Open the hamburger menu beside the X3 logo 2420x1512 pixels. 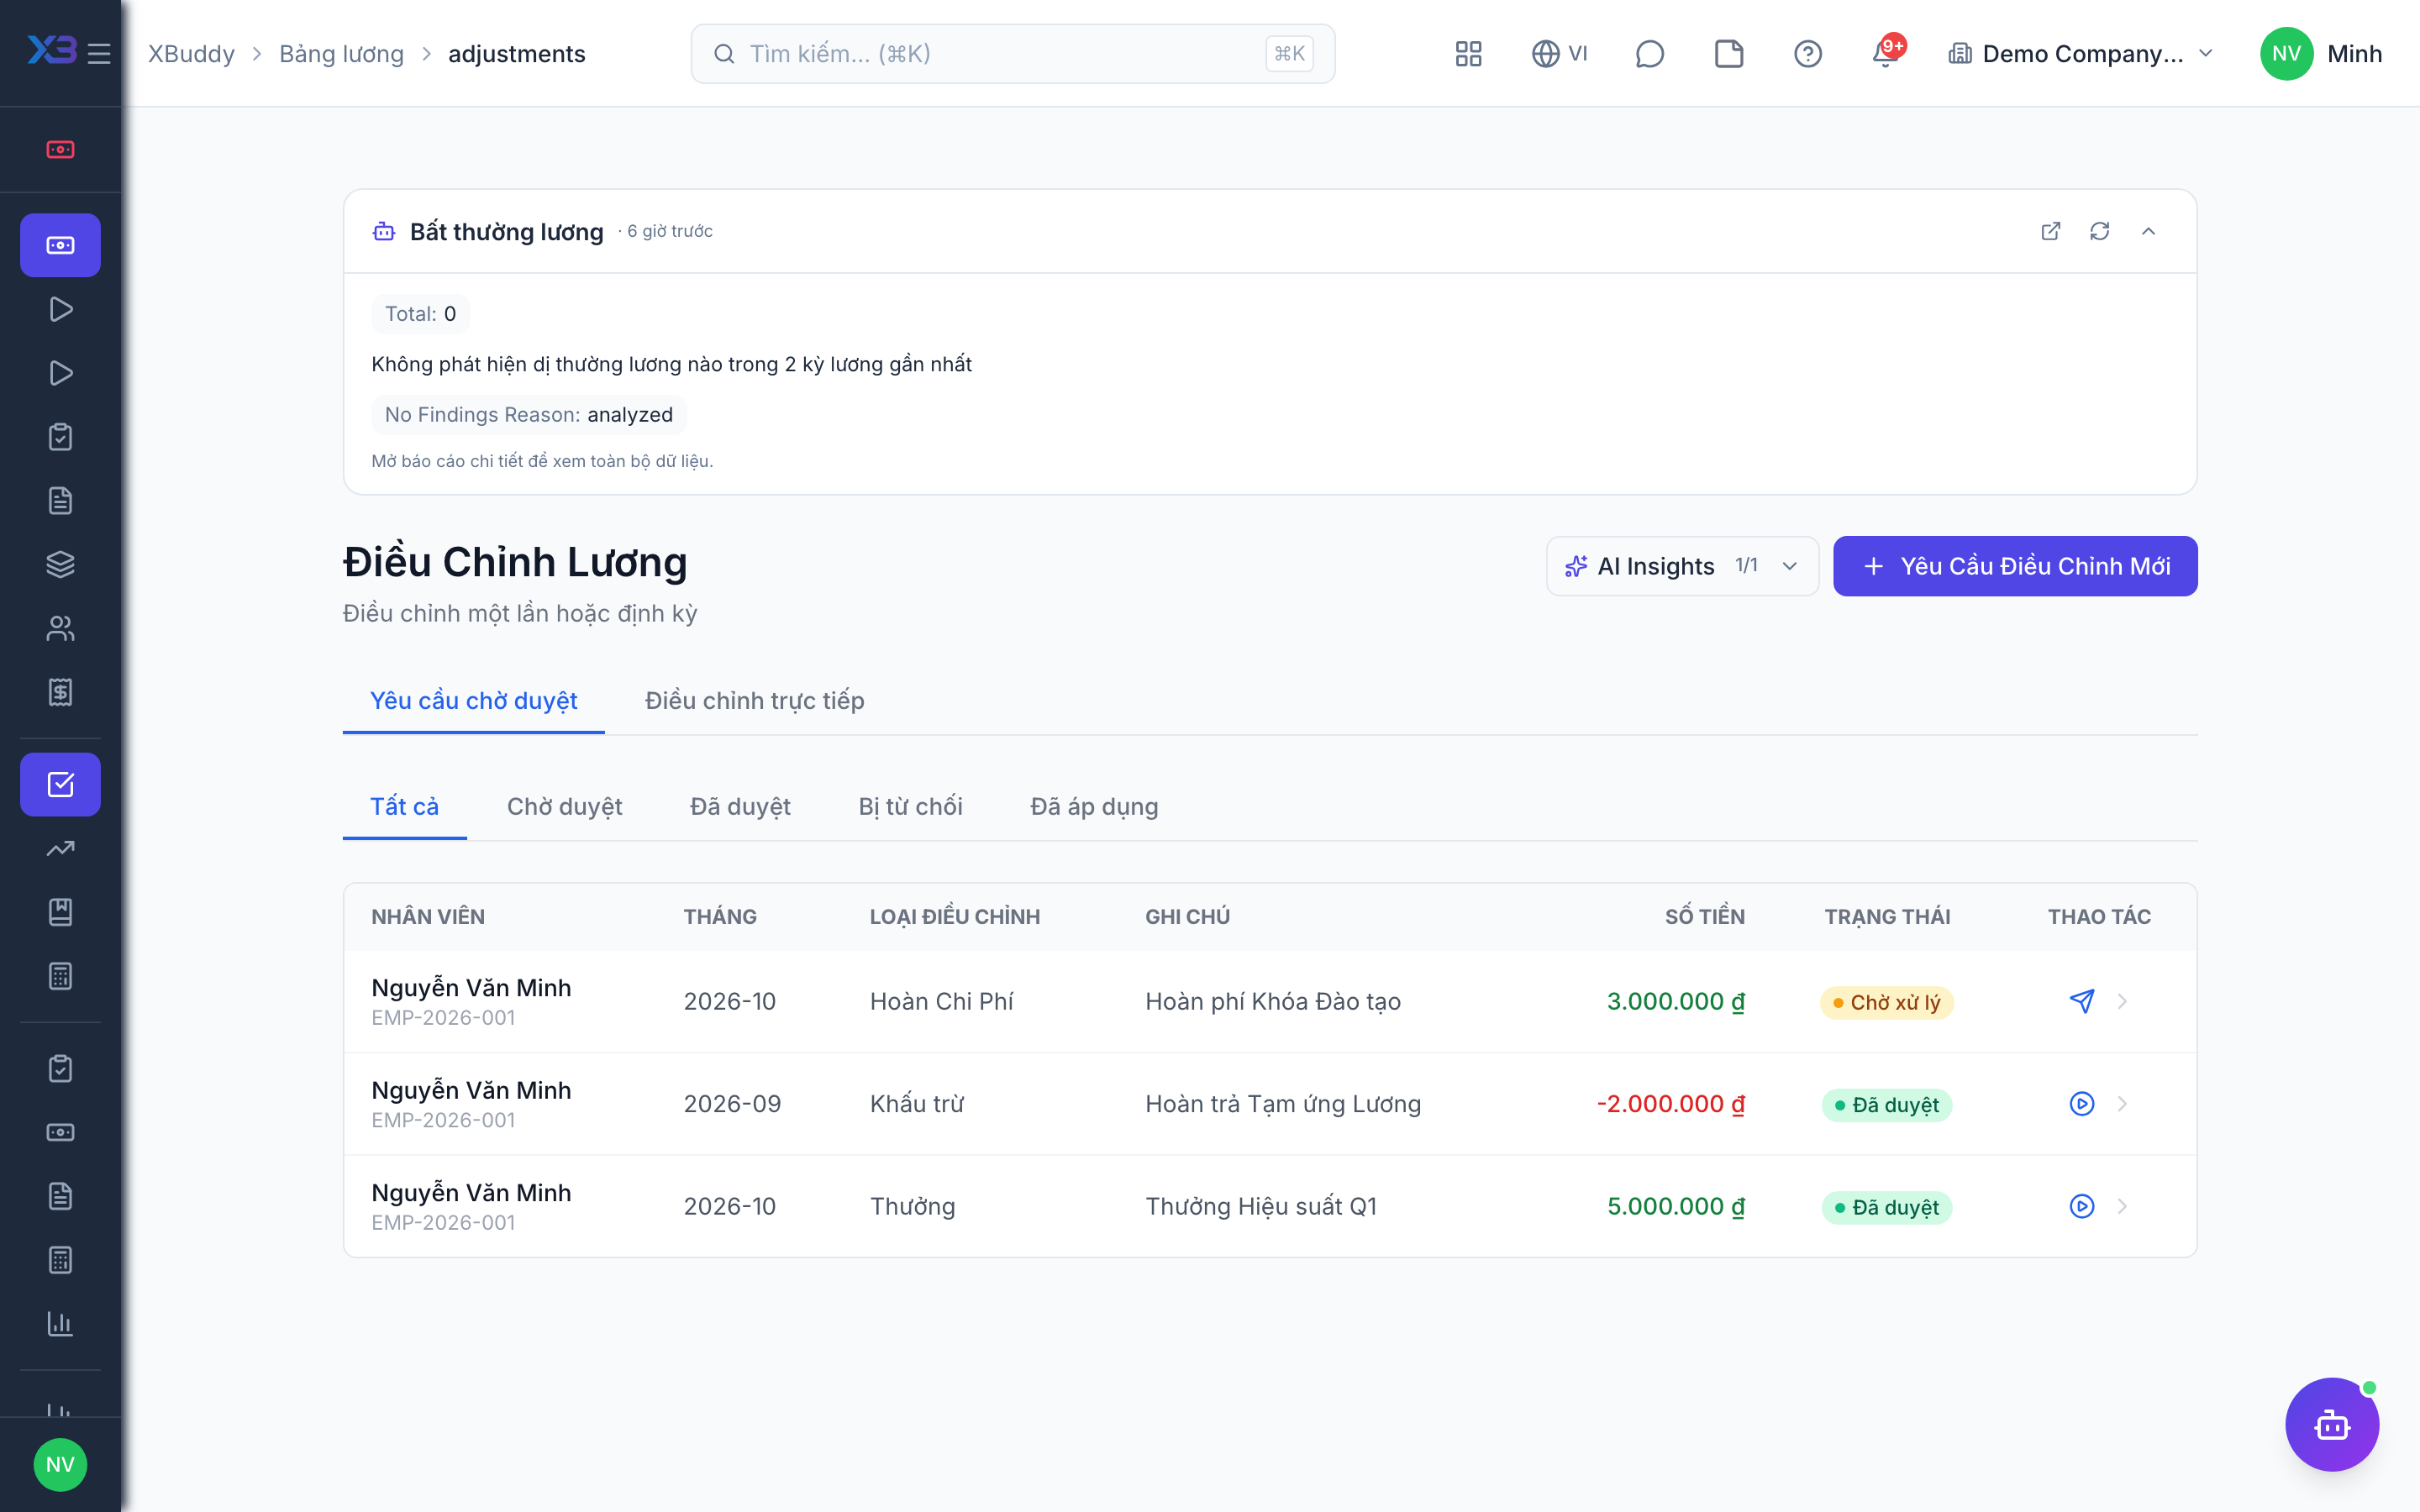(x=99, y=53)
